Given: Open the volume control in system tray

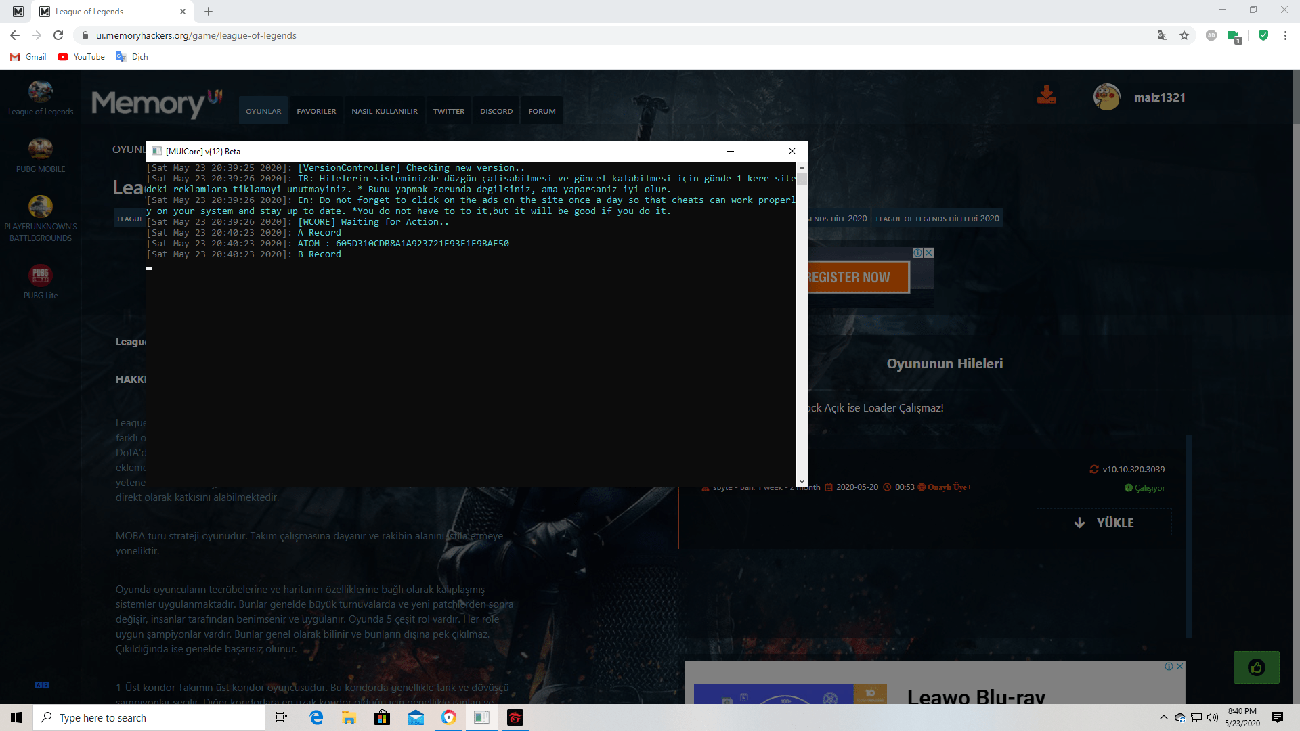Looking at the screenshot, I should click(1212, 717).
